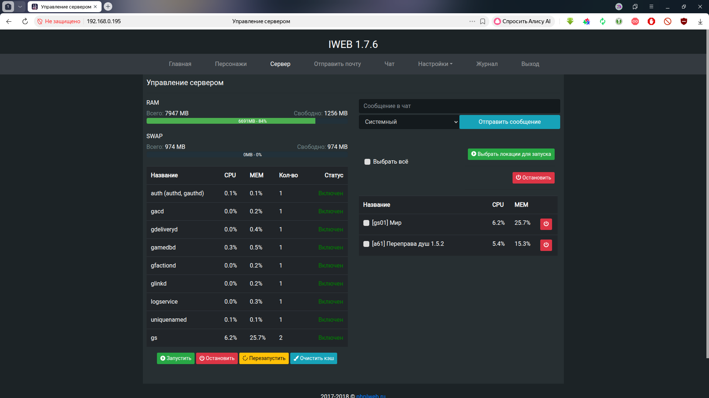Screen dimensions: 709x398
Task: Click the page reload icon
Action: [25, 21]
